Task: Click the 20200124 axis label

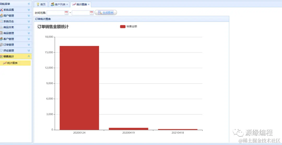Action: 79,133
